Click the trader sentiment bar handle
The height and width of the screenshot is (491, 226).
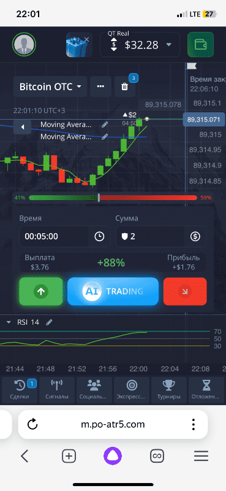pos(99,198)
